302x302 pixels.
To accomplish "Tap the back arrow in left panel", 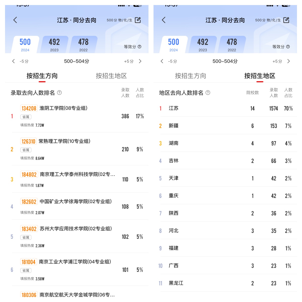I will click(x=15, y=20).
